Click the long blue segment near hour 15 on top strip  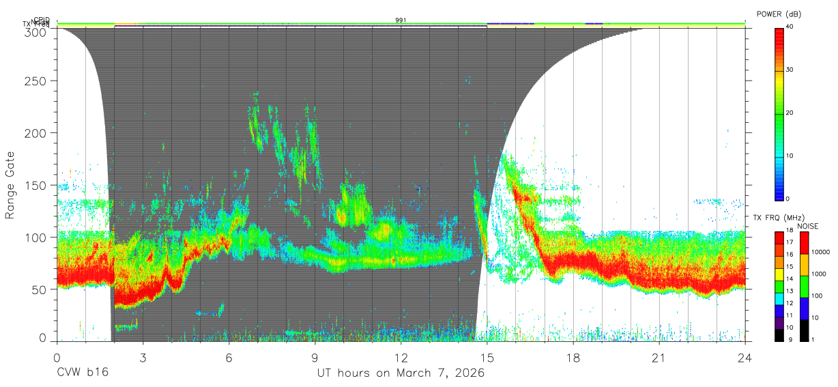point(510,24)
